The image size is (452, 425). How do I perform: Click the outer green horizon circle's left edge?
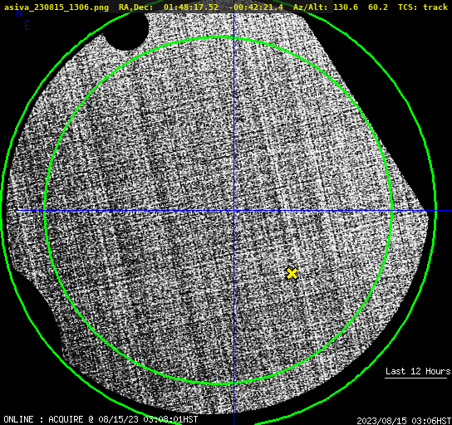(x=2, y=211)
